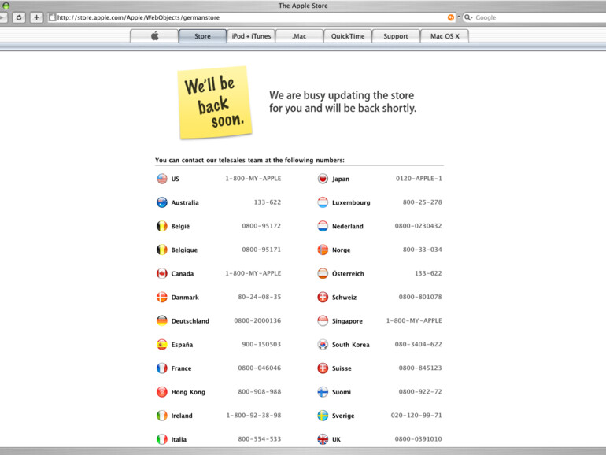Click the Deutschland number 0800-2000136
Image resolution: width=606 pixels, height=455 pixels.
(x=257, y=320)
